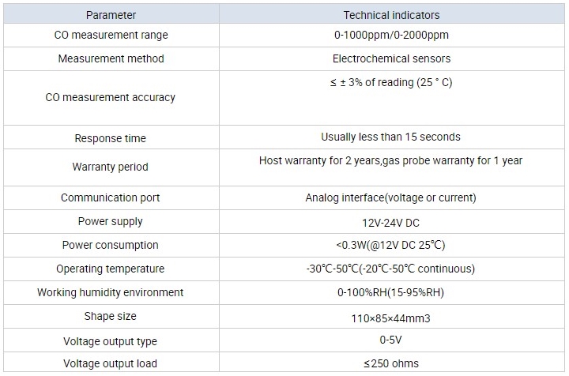
Task: Click the ≤ ± 3% of reading value
Action: 391,83
